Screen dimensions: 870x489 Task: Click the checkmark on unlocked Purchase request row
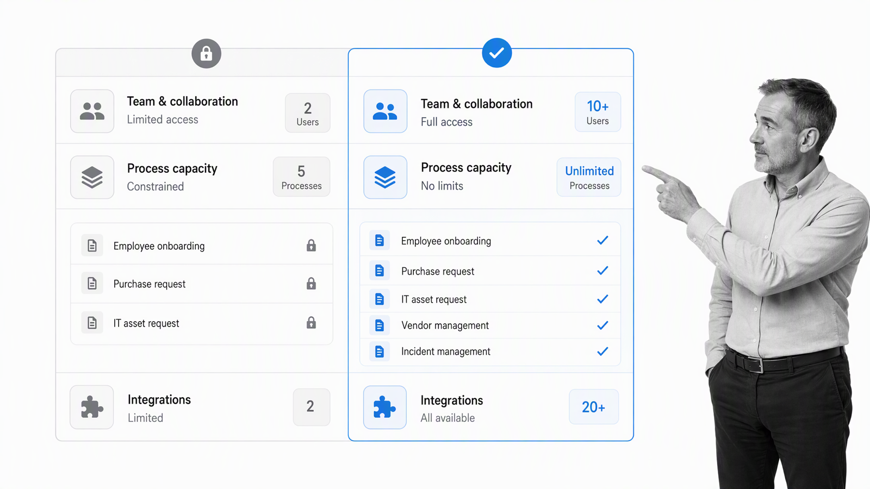(602, 271)
